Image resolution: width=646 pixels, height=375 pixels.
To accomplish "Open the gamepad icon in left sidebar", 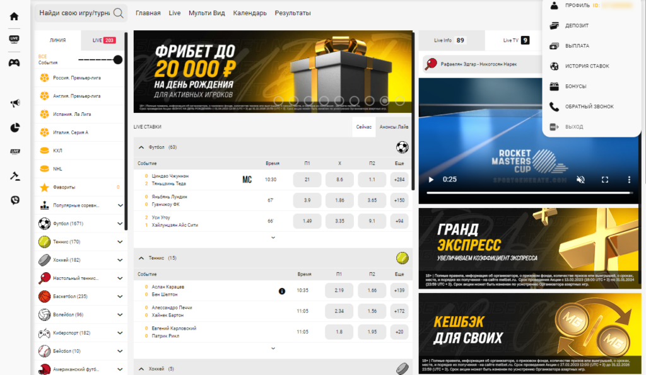I will pos(14,63).
